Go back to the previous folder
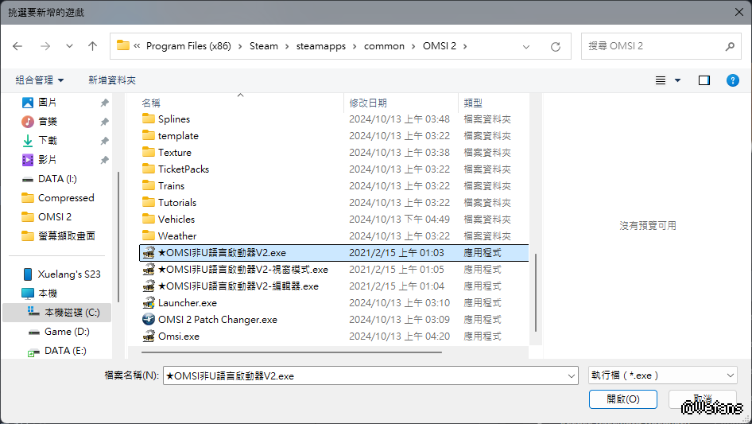This screenshot has height=424, width=752. (17, 46)
